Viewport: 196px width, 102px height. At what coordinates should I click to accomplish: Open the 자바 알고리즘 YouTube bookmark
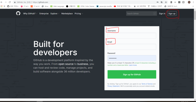(x=123, y=6)
